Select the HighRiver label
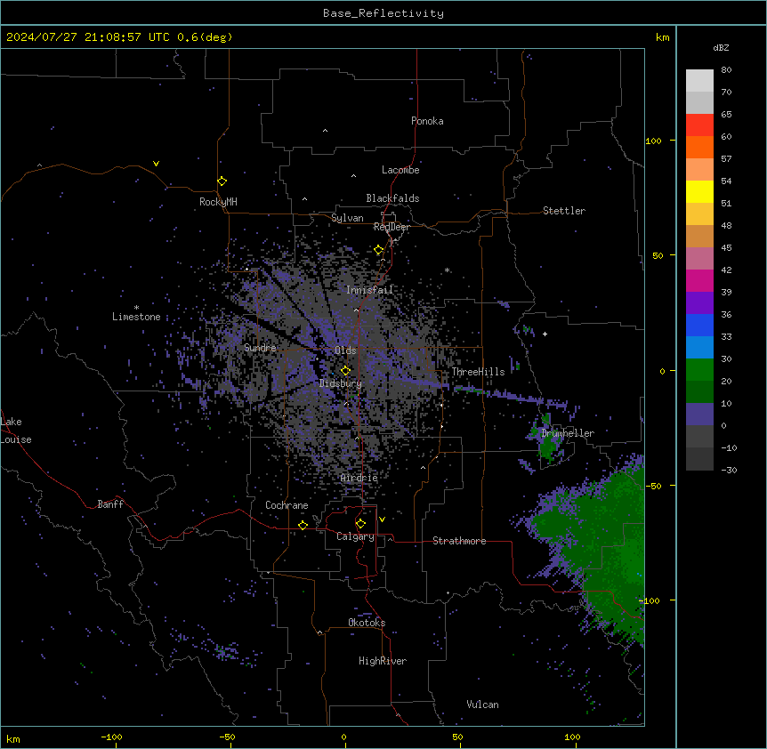767x749 pixels. click(383, 661)
